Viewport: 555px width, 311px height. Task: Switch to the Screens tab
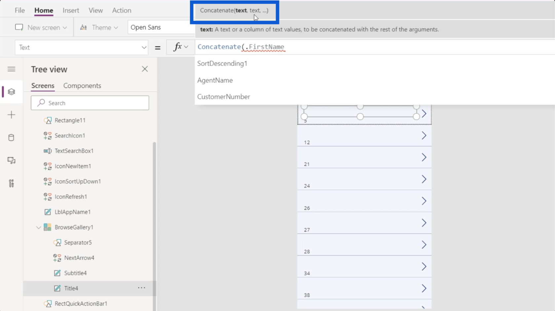click(x=43, y=86)
